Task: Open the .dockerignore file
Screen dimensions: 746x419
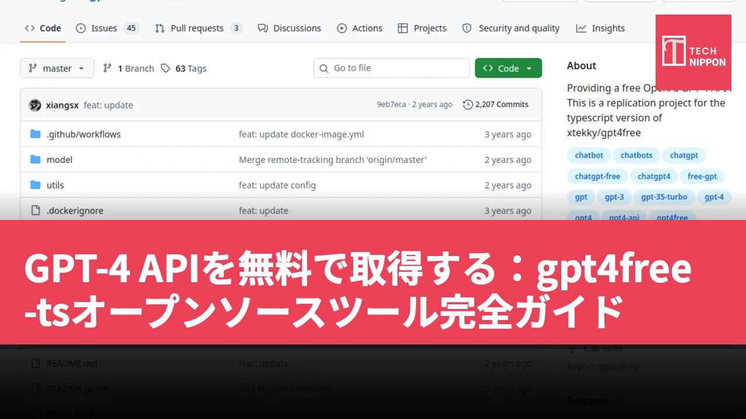Action: click(75, 211)
